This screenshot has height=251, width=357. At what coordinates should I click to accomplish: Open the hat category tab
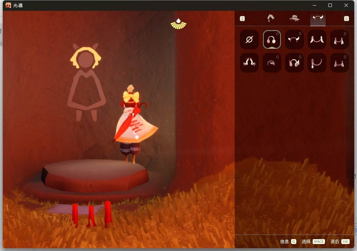294,18
